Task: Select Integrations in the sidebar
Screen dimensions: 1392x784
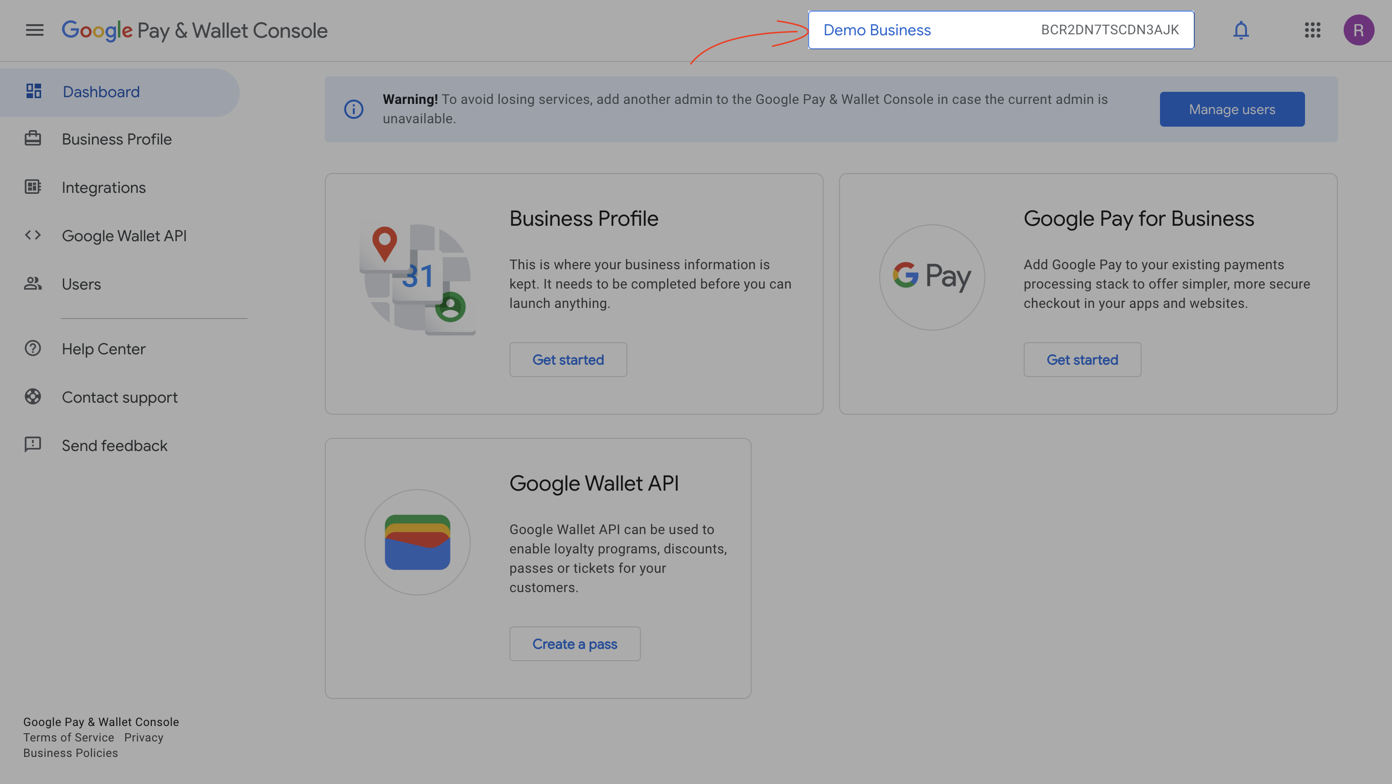Action: click(x=103, y=188)
